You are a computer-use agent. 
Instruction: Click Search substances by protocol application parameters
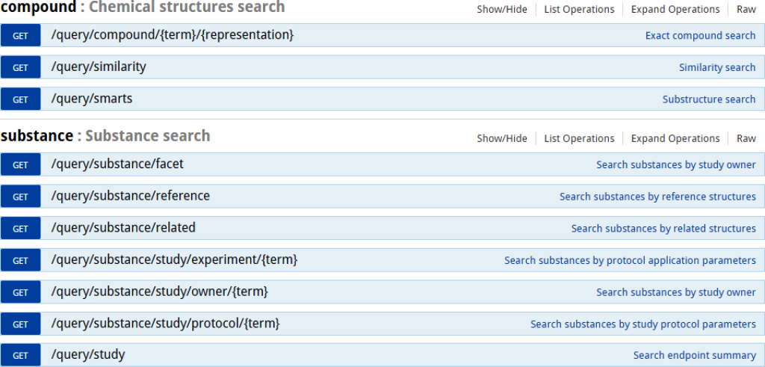(x=629, y=261)
